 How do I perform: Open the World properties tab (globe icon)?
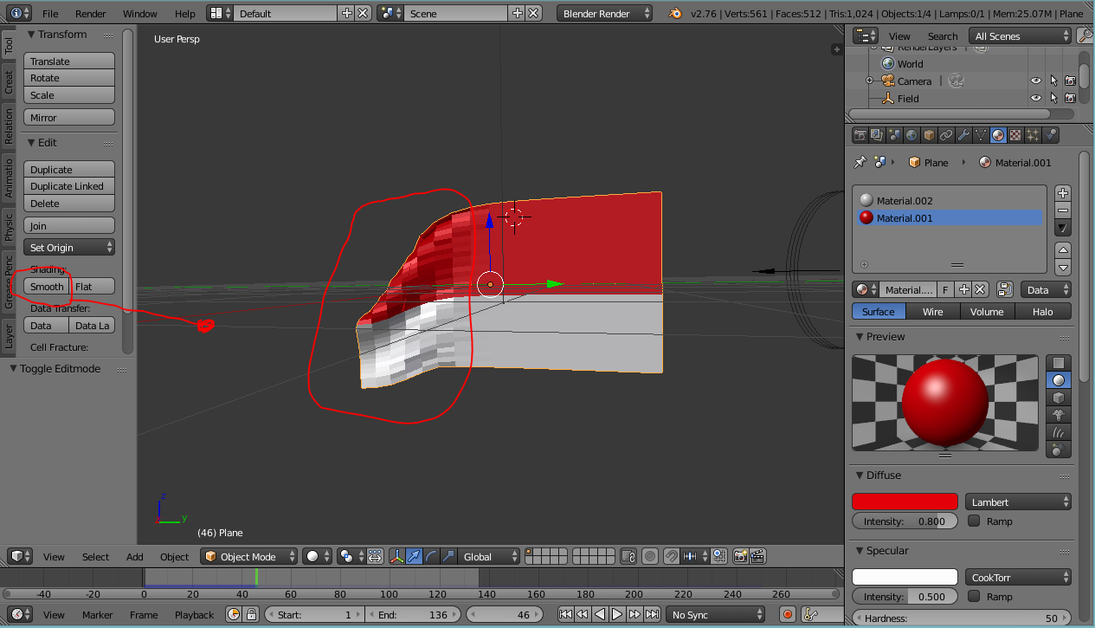pos(911,135)
